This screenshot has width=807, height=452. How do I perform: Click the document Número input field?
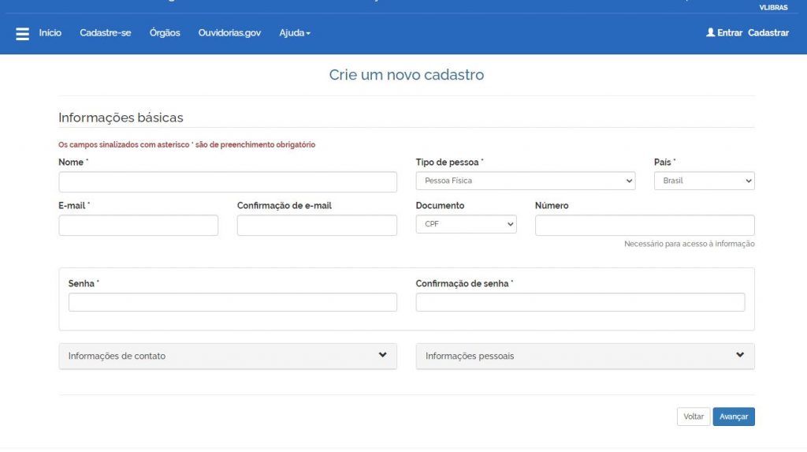click(644, 226)
